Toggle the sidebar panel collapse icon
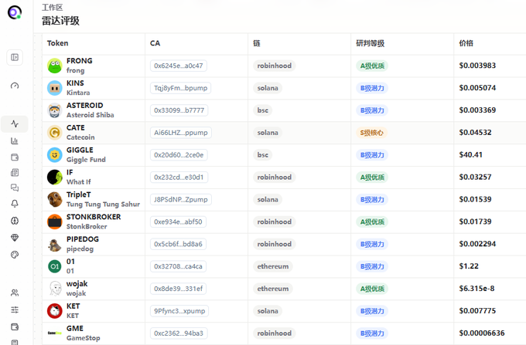 15,57
